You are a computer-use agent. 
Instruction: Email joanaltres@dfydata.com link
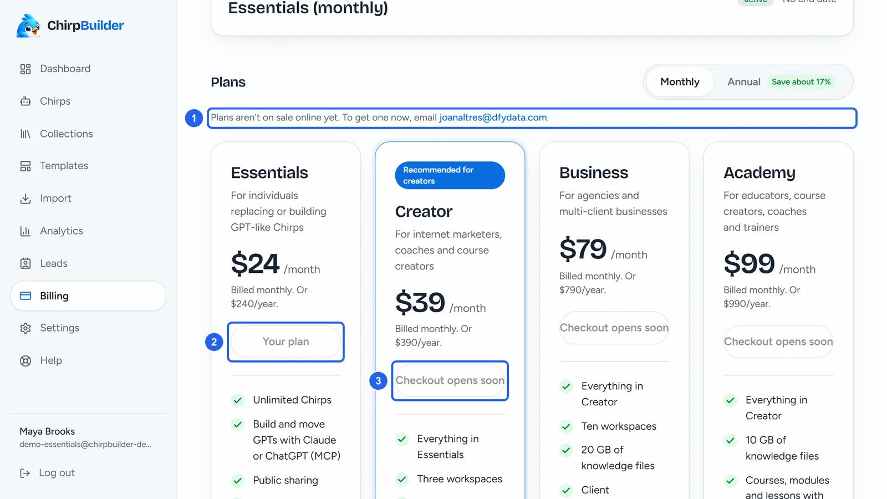coord(493,118)
